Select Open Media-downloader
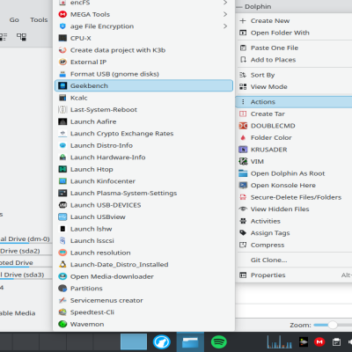 coord(143,276)
